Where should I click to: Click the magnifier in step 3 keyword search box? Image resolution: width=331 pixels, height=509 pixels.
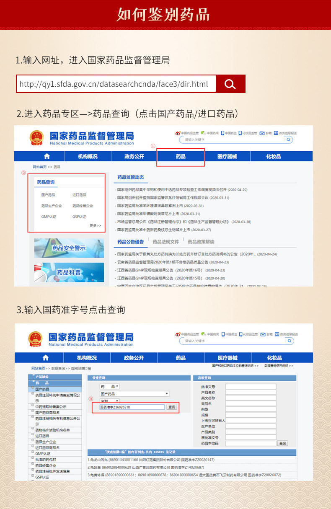tap(290, 341)
